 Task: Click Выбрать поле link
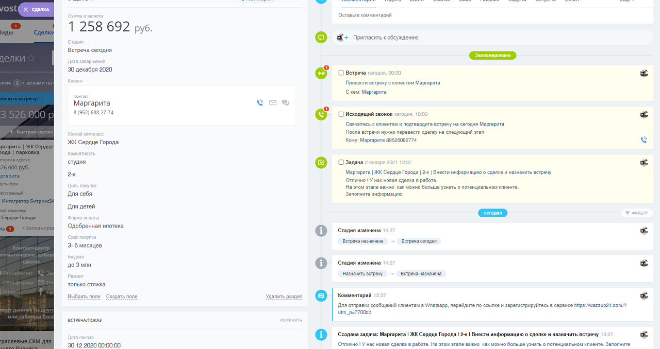tap(84, 296)
